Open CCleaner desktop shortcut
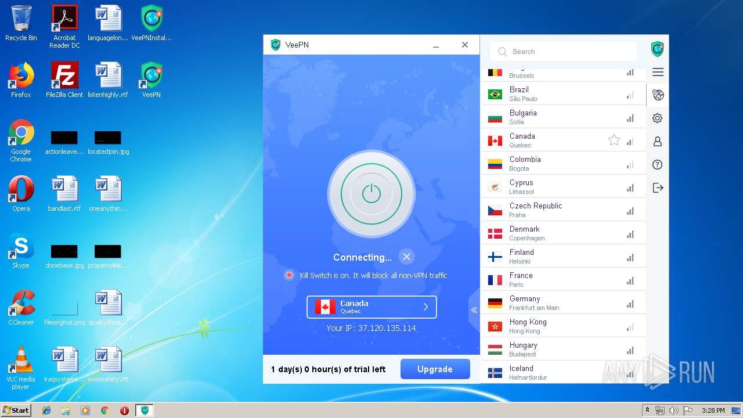 tap(21, 308)
